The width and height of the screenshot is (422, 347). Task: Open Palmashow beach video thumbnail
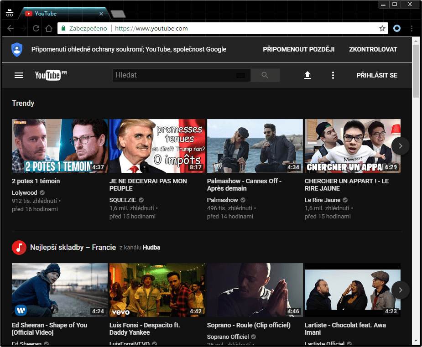[255, 146]
